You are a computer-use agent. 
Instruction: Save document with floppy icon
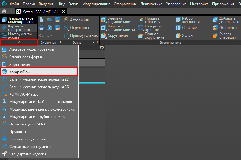tap(58, 20)
